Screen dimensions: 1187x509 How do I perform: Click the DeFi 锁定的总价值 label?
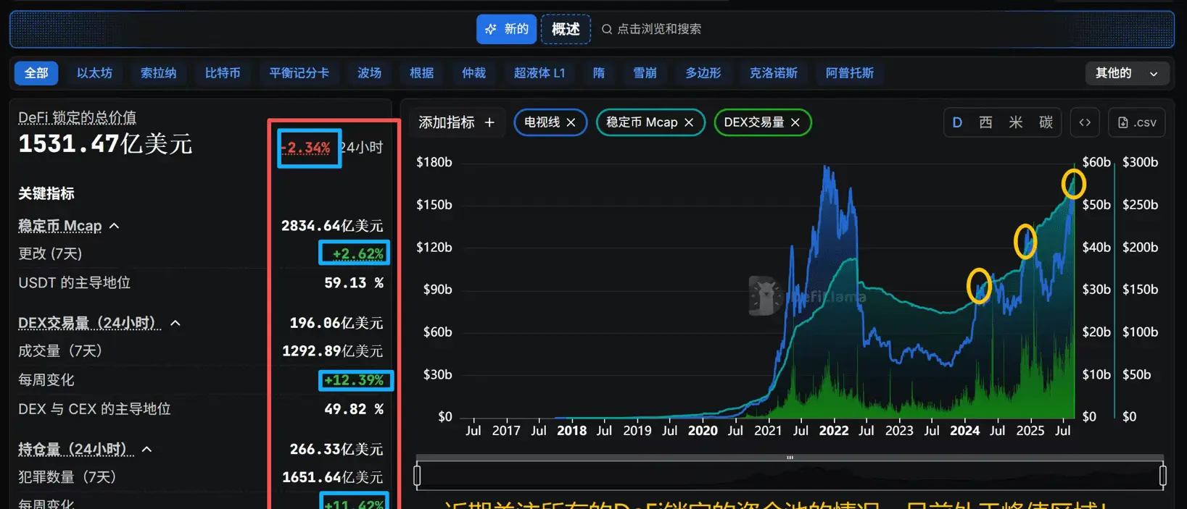pos(77,118)
